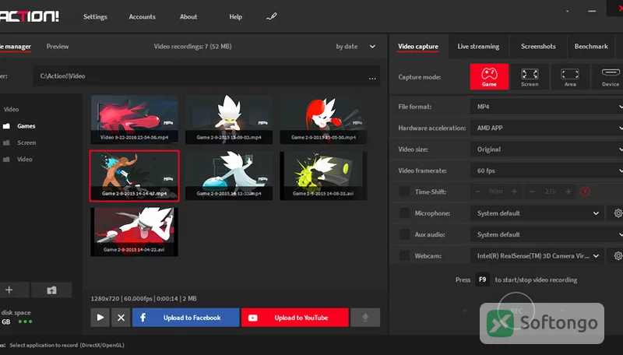
Task: Open Video size Original dropdown
Action: click(547, 149)
